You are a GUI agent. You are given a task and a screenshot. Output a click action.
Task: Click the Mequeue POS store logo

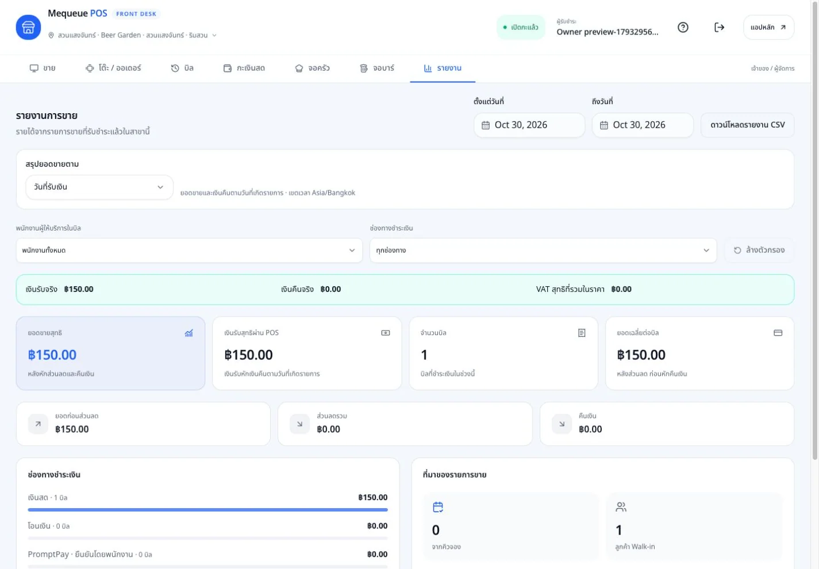28,28
